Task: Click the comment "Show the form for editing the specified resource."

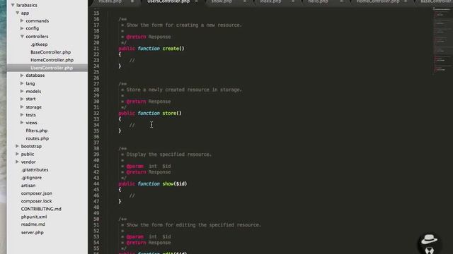Action: (x=193, y=225)
